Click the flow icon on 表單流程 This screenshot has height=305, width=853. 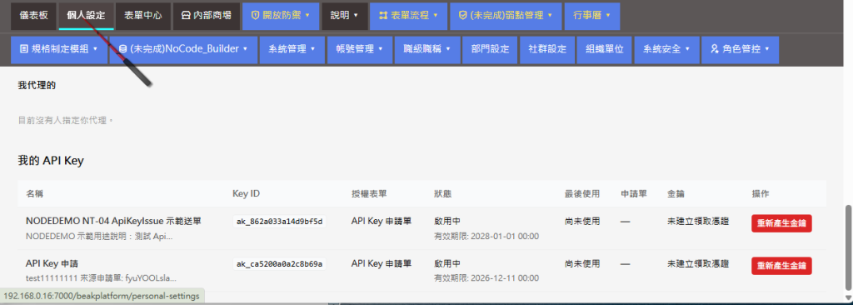pos(382,15)
